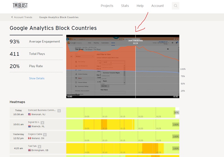Click the Cogeco Cable viewer name

[x=35, y=134]
